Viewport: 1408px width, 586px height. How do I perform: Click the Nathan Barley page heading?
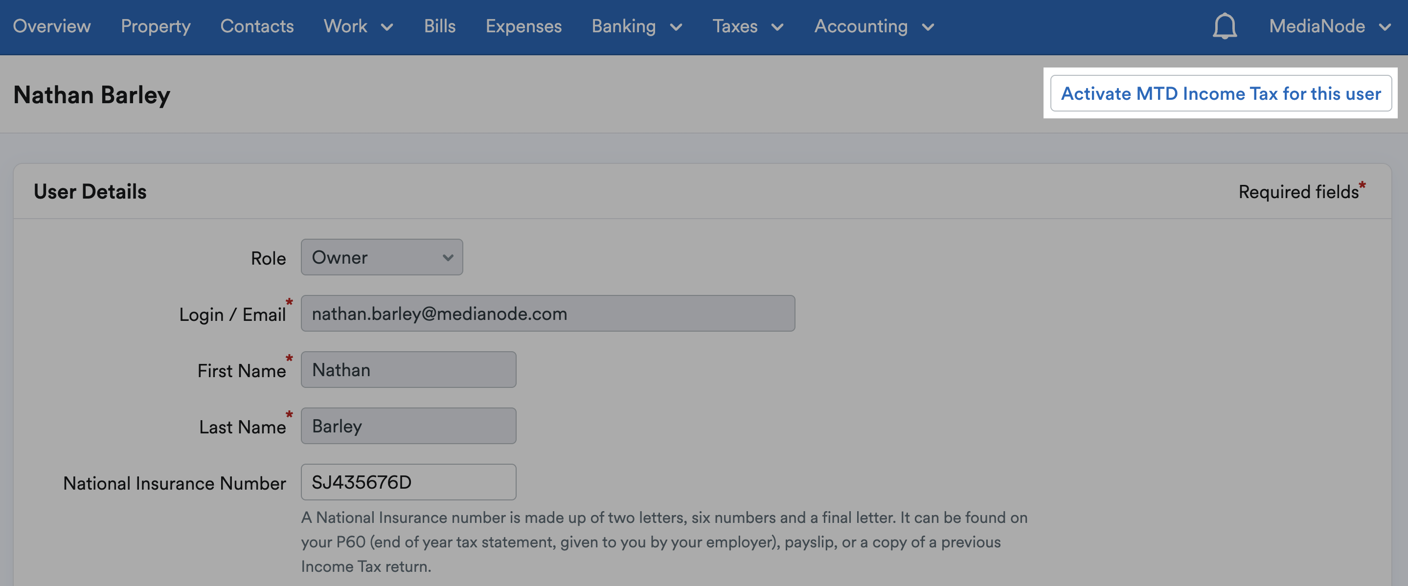(x=92, y=95)
